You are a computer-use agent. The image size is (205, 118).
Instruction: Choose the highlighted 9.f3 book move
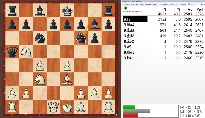coord(135,19)
